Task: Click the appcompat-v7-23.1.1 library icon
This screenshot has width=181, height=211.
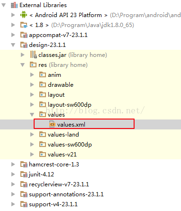Action: tap(24, 35)
